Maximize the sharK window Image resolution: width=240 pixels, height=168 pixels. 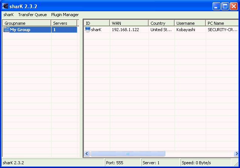pyautogui.click(x=225, y=6)
